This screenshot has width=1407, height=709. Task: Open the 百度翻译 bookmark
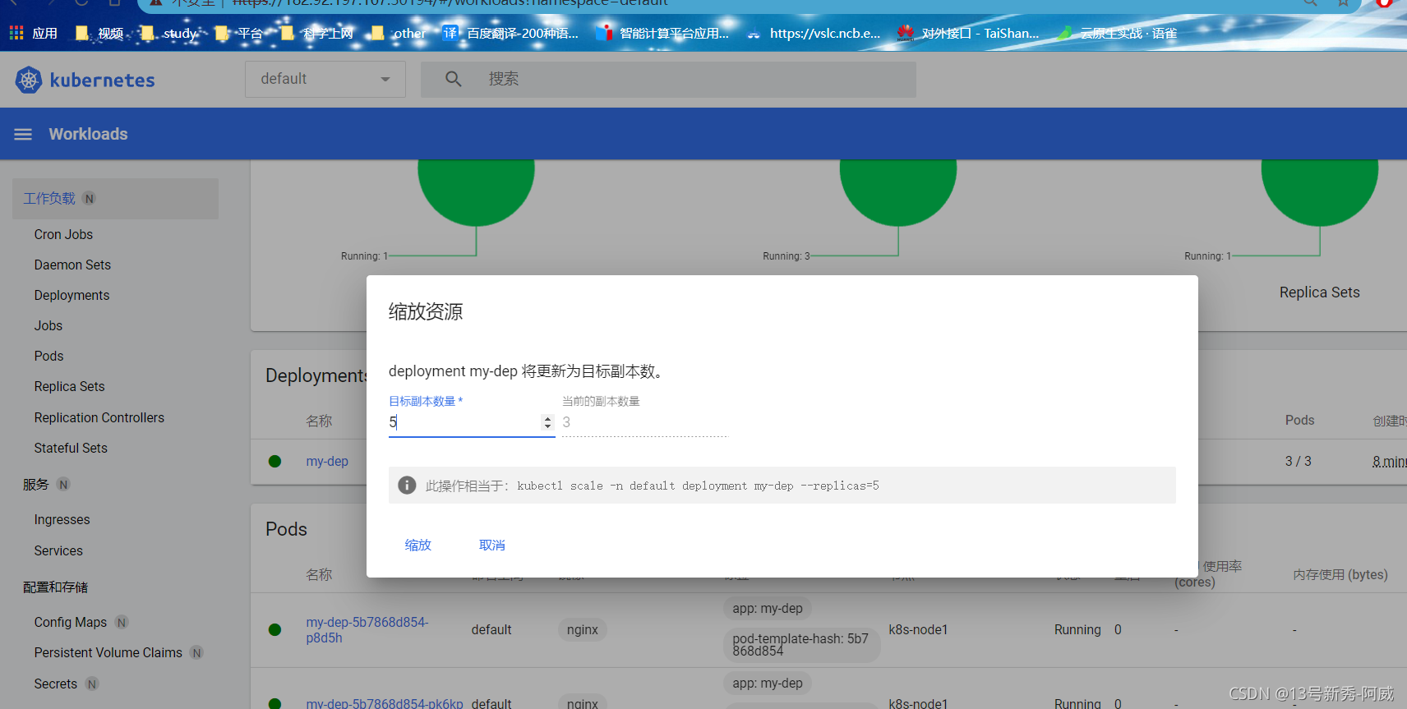pyautogui.click(x=511, y=33)
